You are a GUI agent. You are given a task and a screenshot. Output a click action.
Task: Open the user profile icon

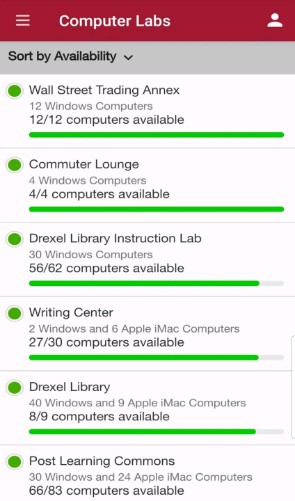[275, 20]
